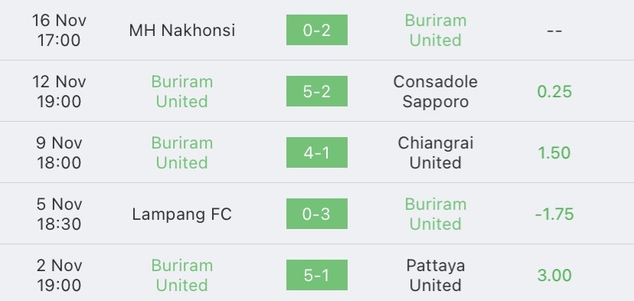Image resolution: width=634 pixels, height=301 pixels.
Task: Select the 3.00 handicap value
Action: (x=554, y=276)
